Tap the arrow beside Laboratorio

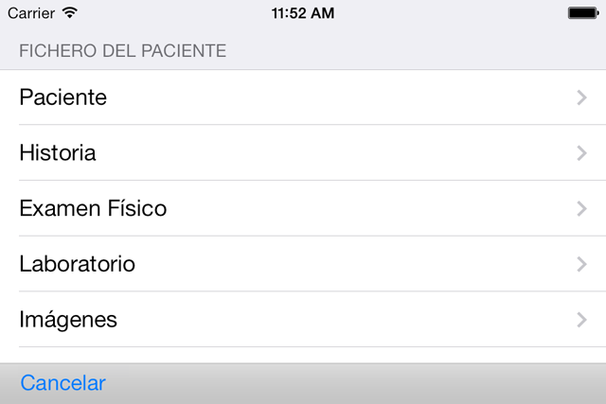pyautogui.click(x=581, y=264)
